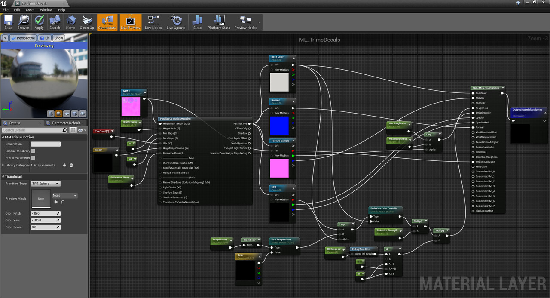Image resolution: width=550 pixels, height=298 pixels.
Task: Open the Primitive Type TPT Sphere dropdown
Action: [45, 184]
